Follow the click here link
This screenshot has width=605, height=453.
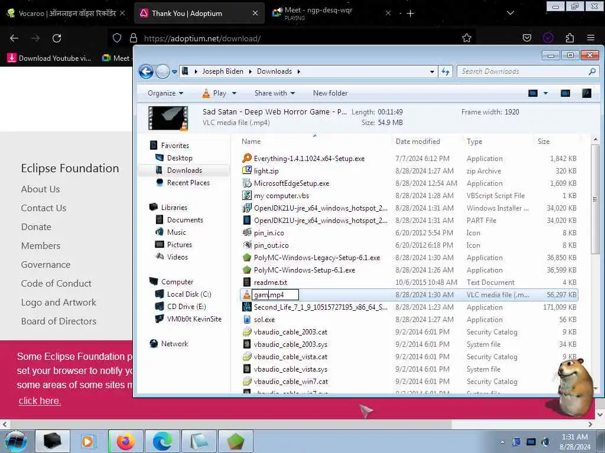click(40, 401)
